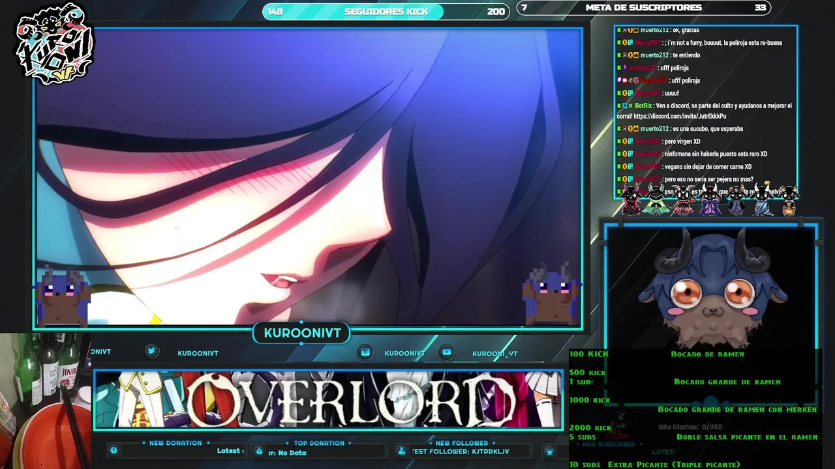This screenshot has height=469, width=835.
Task: Click the chat mascot with orange cauldron
Action: pos(789,201)
